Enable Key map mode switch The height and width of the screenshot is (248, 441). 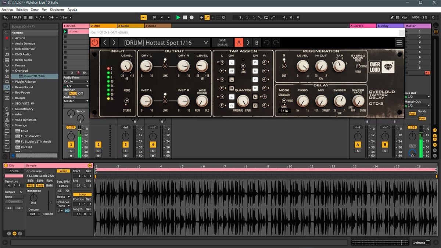(404, 17)
